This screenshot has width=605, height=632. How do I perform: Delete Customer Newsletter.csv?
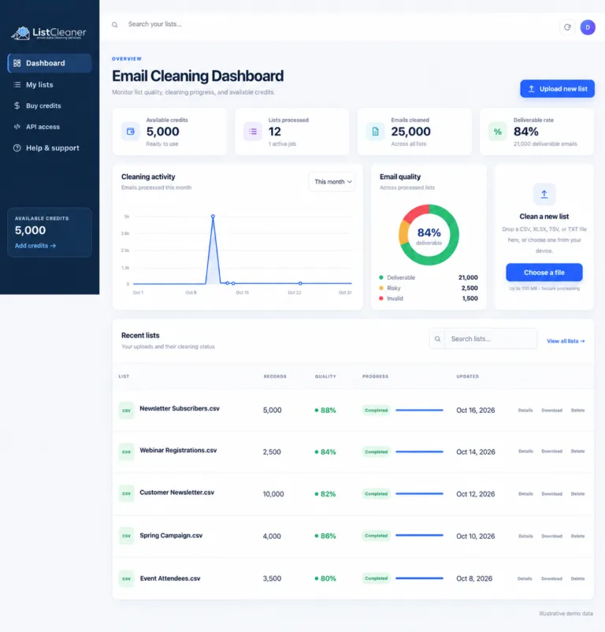(577, 494)
